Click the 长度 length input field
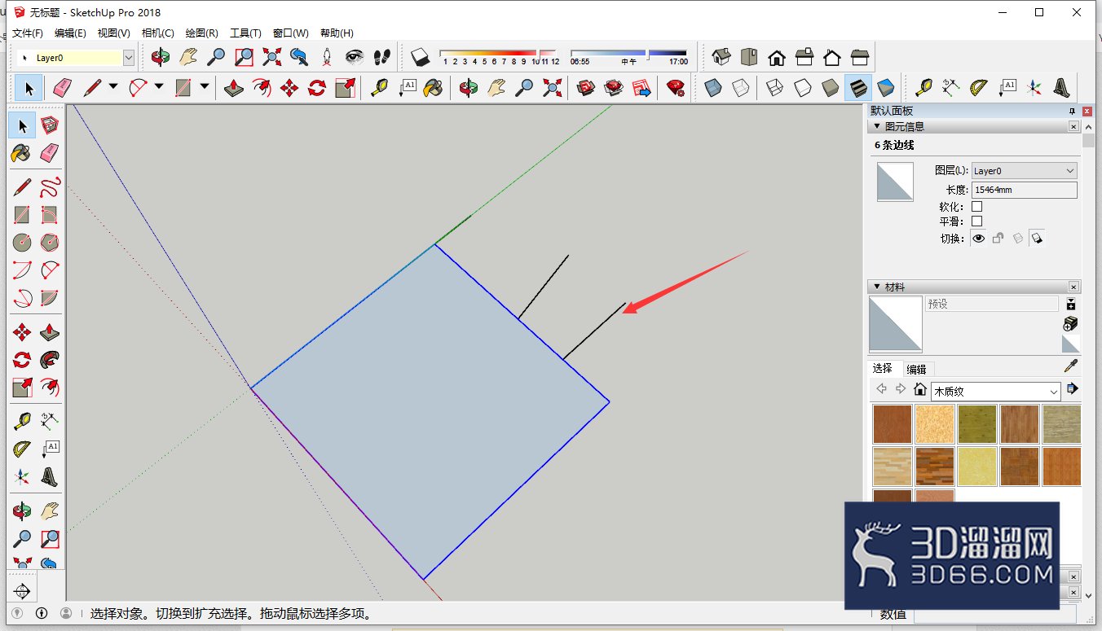The width and height of the screenshot is (1102, 631). 1025,190
